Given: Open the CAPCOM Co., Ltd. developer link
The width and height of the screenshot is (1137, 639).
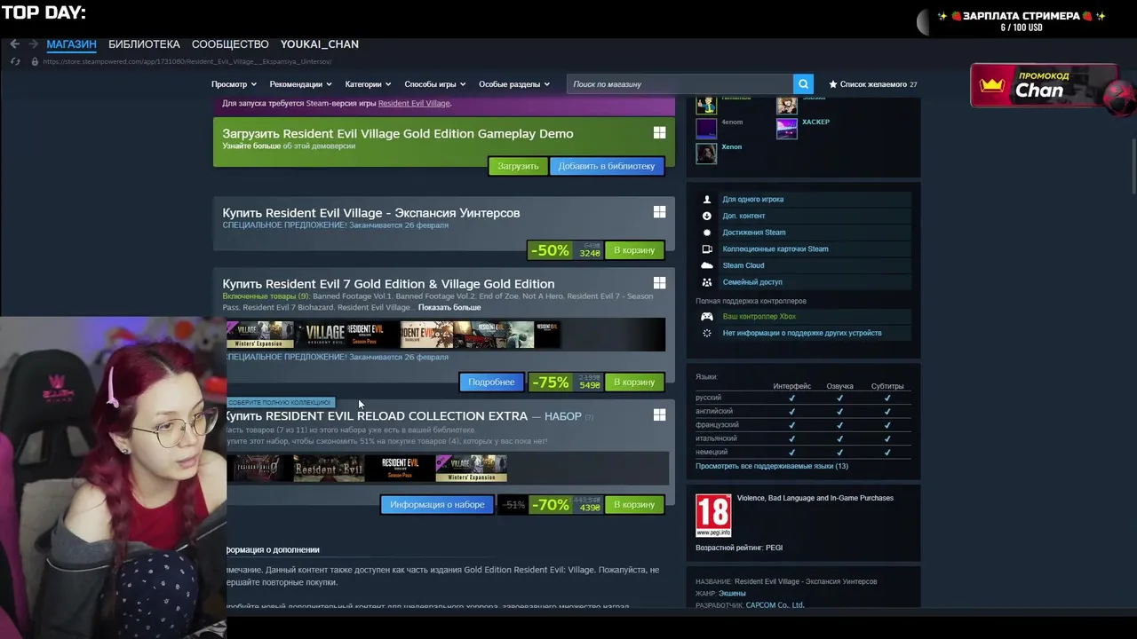Looking at the screenshot, I should [x=775, y=605].
